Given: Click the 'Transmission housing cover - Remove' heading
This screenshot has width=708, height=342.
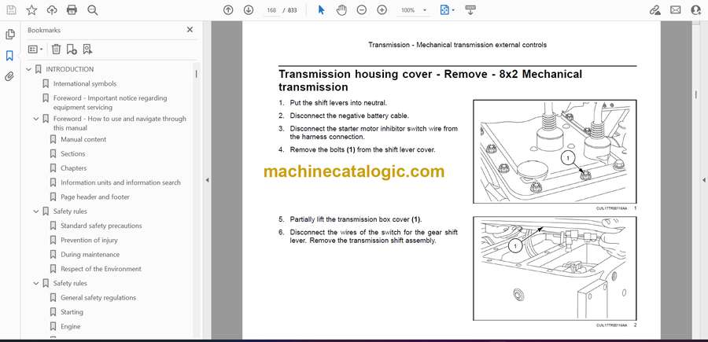Looking at the screenshot, I should coord(430,80).
